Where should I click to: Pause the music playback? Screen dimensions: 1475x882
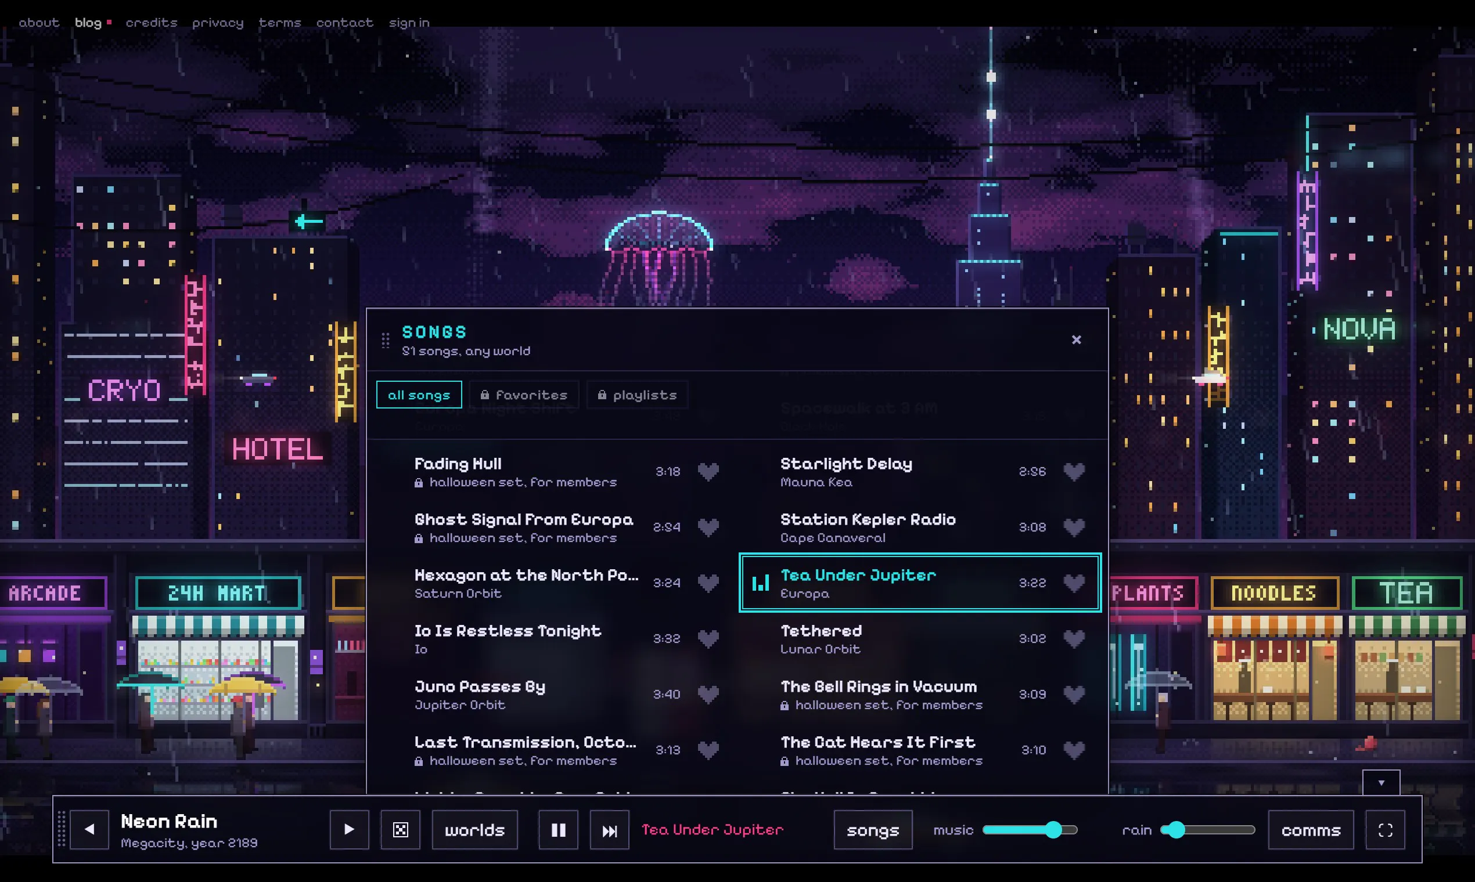[558, 830]
